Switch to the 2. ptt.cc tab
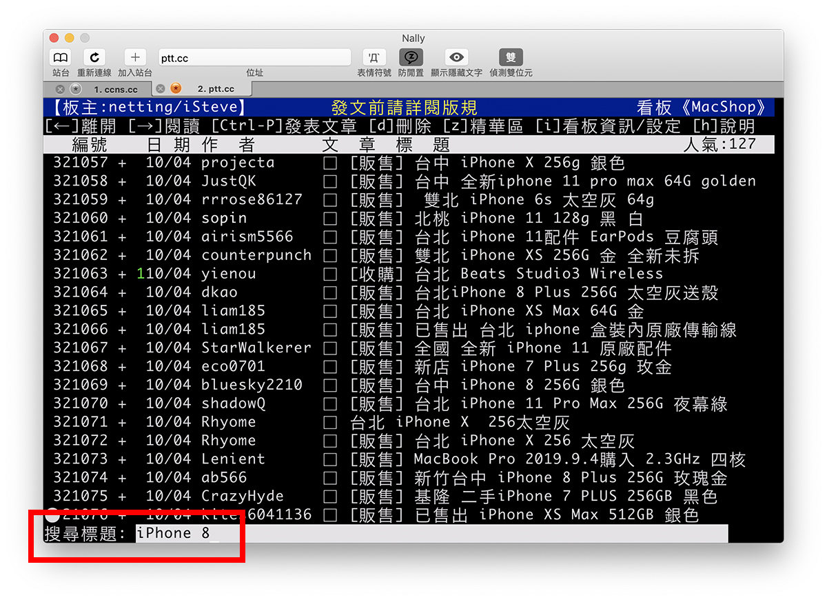Viewport: 827px width, 600px height. 216,89
